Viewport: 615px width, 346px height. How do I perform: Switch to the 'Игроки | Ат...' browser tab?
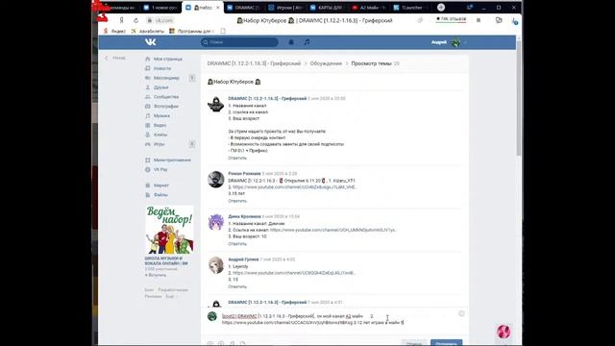tap(285, 8)
